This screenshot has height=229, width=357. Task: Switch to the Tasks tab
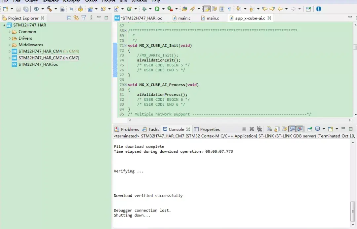point(151,129)
